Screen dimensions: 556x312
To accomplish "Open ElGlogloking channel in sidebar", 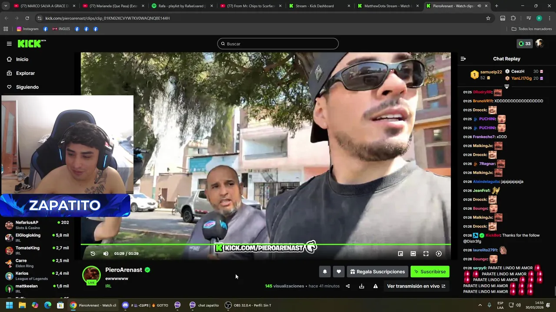I will (37, 237).
